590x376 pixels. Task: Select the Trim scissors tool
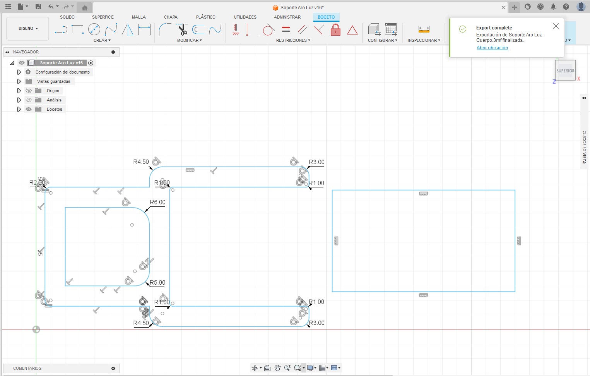[x=182, y=29]
